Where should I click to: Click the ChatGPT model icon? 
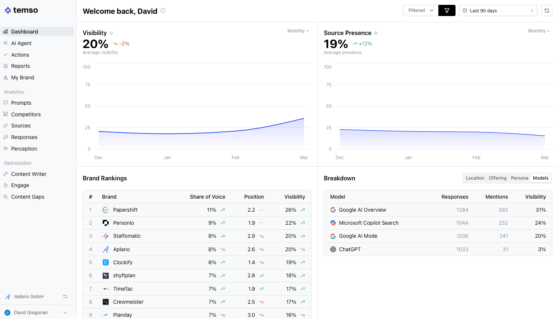(x=333, y=249)
